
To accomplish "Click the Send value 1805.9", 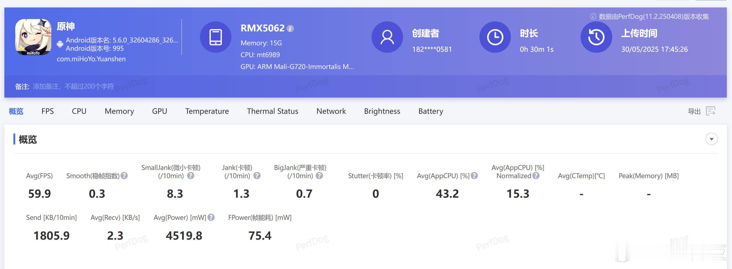I will click(51, 236).
